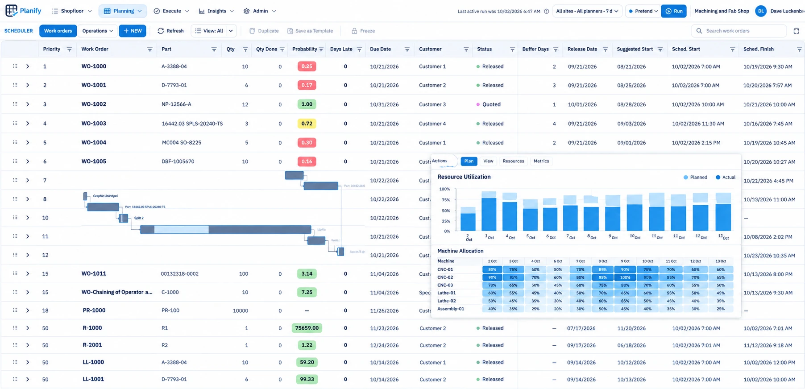
Task: Click the + NEW button
Action: [133, 31]
